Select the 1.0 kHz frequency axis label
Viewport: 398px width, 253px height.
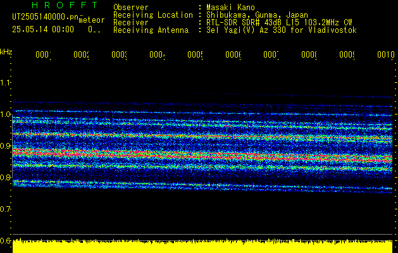(5, 114)
